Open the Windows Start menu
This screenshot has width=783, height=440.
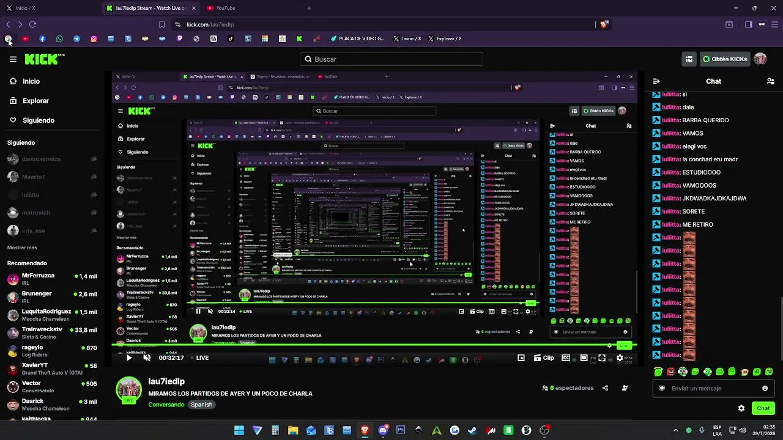point(239,430)
